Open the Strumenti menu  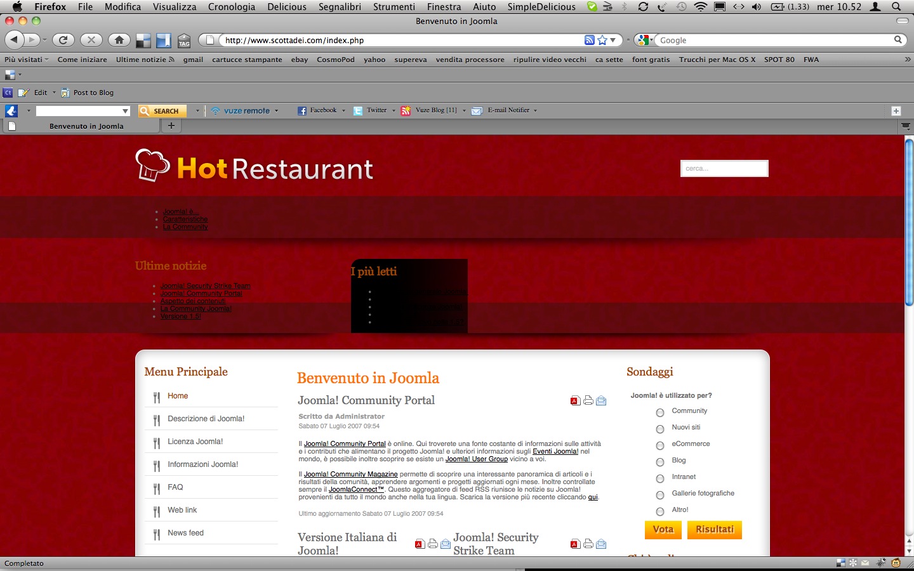[394, 7]
